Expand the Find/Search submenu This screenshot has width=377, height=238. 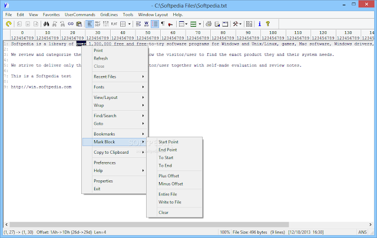click(x=114, y=115)
